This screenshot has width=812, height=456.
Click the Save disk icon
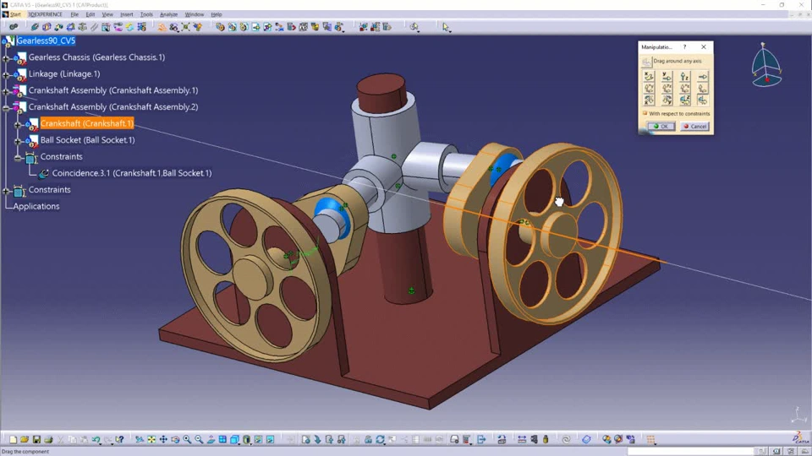[36, 439]
